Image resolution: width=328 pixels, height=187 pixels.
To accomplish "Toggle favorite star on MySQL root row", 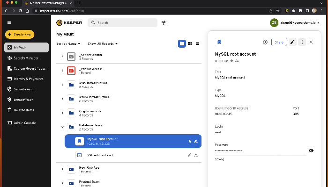I will tap(190, 141).
